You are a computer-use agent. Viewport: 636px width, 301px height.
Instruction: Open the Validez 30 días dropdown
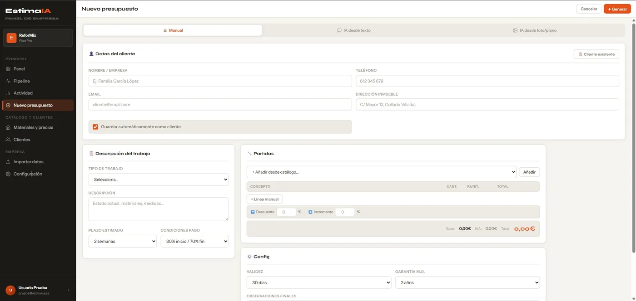point(319,282)
